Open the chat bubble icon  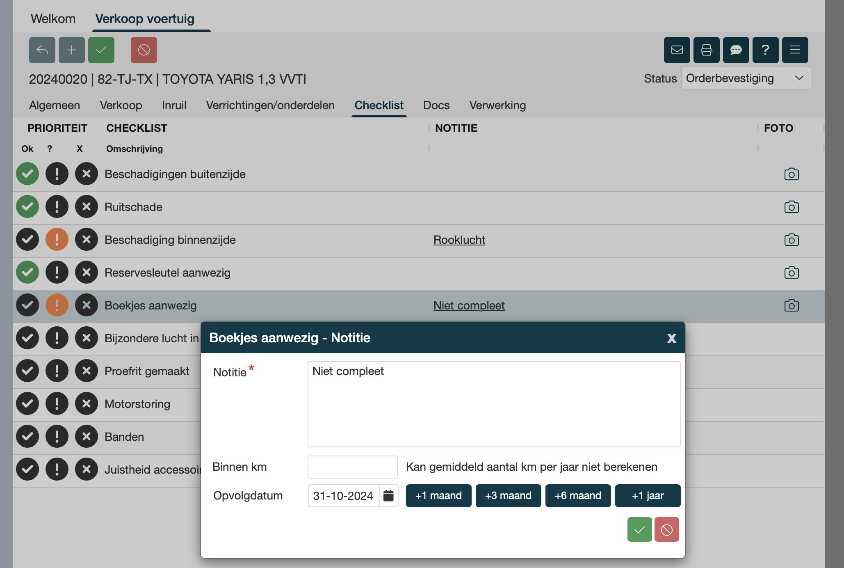click(x=736, y=50)
